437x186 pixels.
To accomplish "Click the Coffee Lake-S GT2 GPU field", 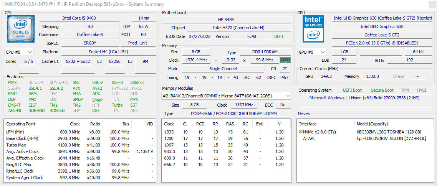I will [x=382, y=35].
